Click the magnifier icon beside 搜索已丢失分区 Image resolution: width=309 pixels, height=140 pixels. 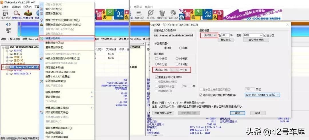point(41,20)
